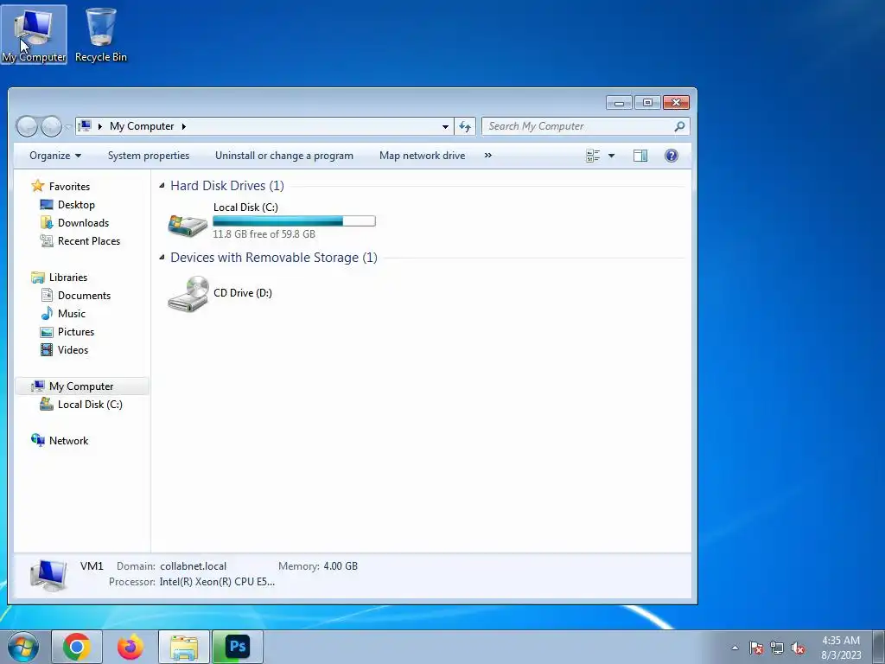
Task: Click the Local Disk (C:) usage bar
Action: (x=294, y=221)
